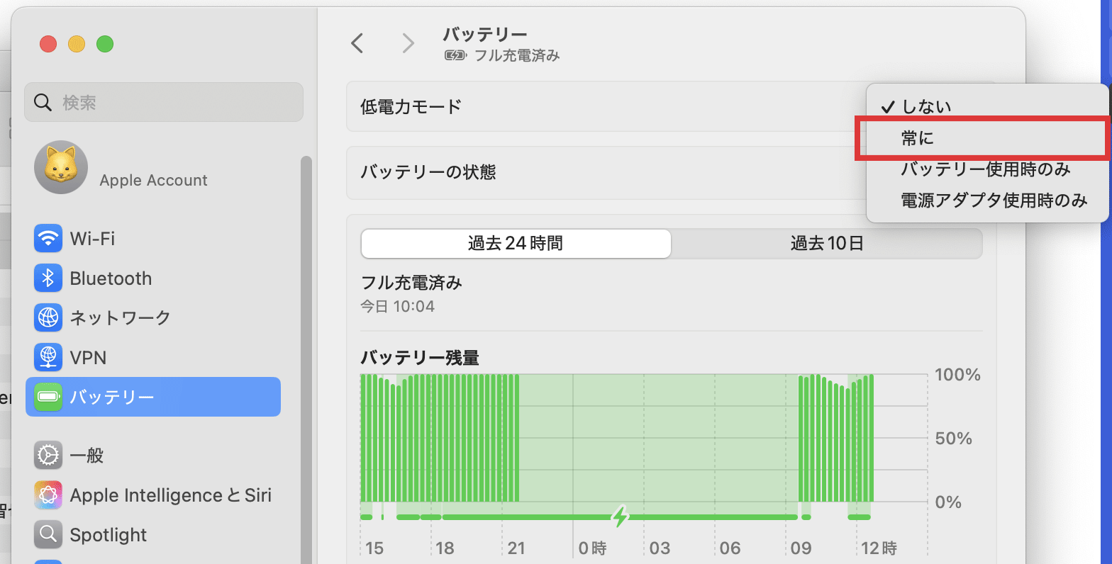Click the 12時 time axis label
This screenshot has height=564, width=1112.
coord(879,548)
